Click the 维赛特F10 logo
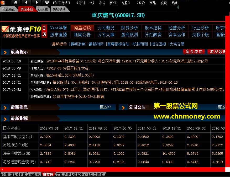The image size is (230, 177). click(x=21, y=31)
